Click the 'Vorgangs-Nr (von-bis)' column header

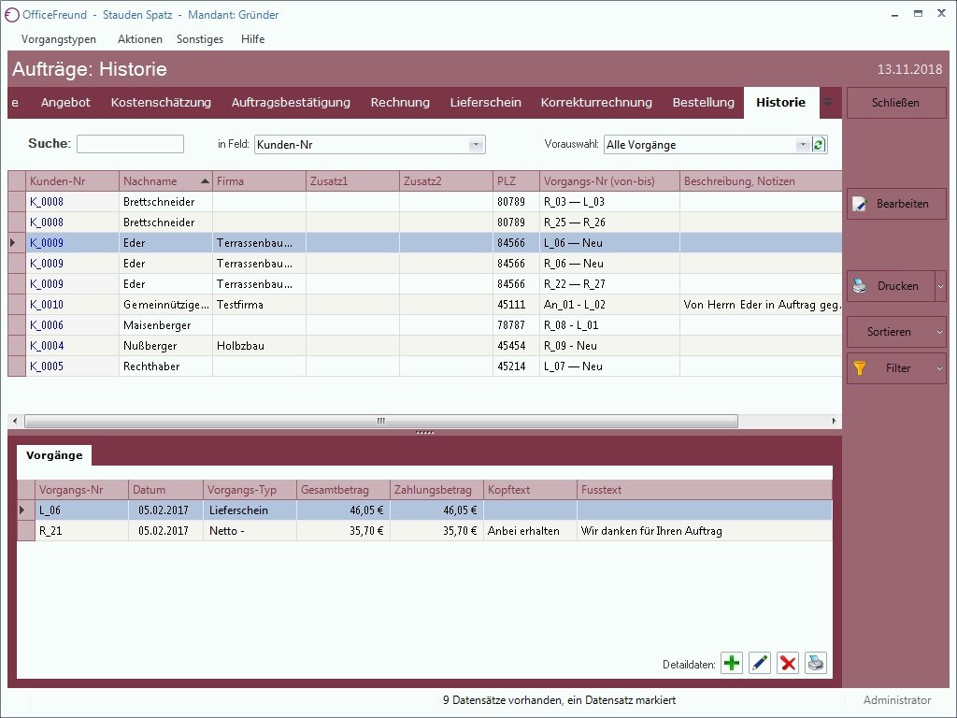coord(609,181)
